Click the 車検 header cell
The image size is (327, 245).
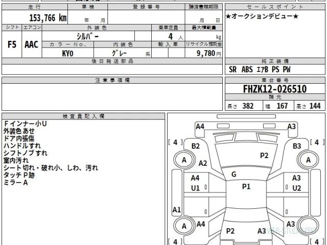pyautogui.click(x=88, y=7)
